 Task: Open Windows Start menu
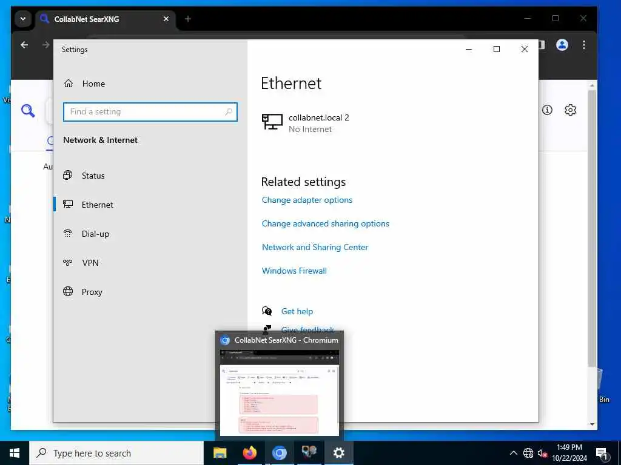[15, 453]
